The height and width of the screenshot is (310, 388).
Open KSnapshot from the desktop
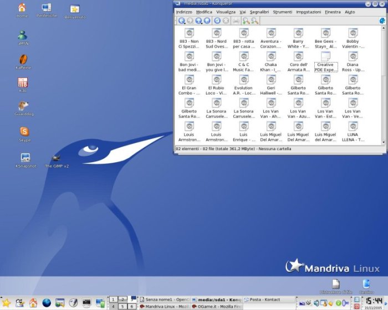click(25, 158)
